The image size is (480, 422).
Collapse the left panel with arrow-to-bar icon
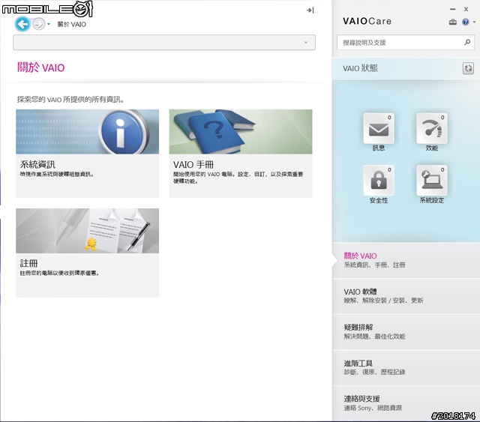coord(310,10)
